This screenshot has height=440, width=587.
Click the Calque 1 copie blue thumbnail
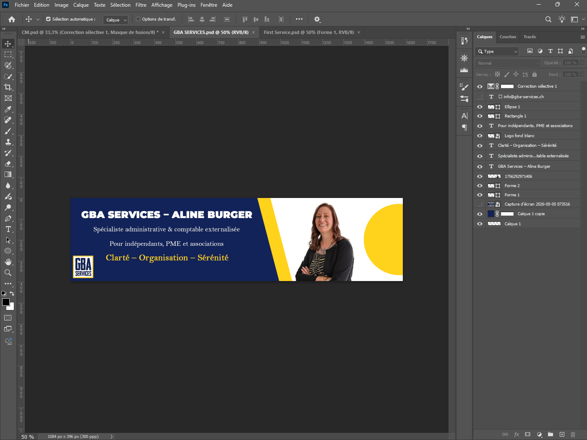[x=491, y=214]
